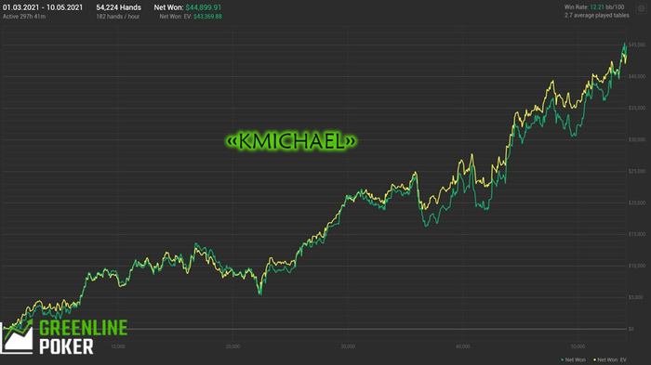Click the $20,000 y-axis label
Image resolution: width=651 pixels, height=365 pixels.
point(637,202)
